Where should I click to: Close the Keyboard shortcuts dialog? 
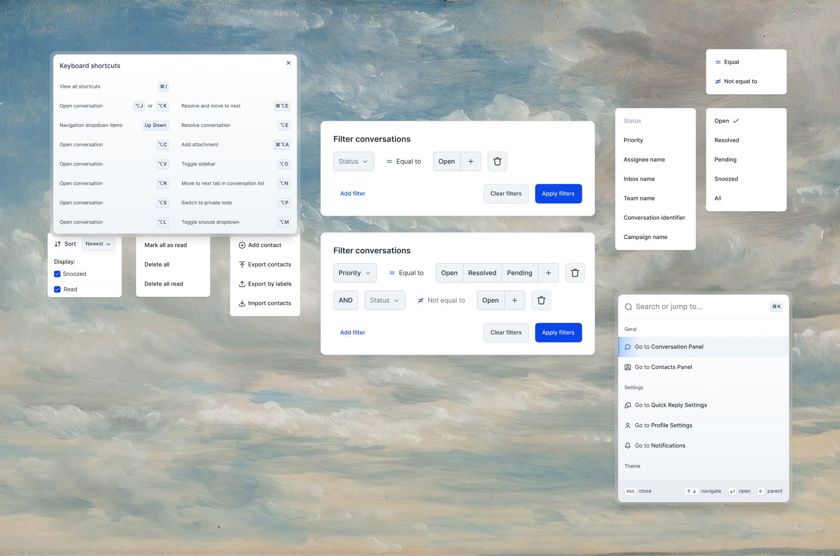tap(289, 63)
